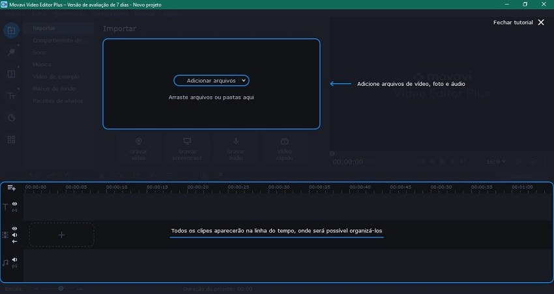This screenshot has width=554, height=294.
Task: Toggle visibility of the title track
Action: 14,204
